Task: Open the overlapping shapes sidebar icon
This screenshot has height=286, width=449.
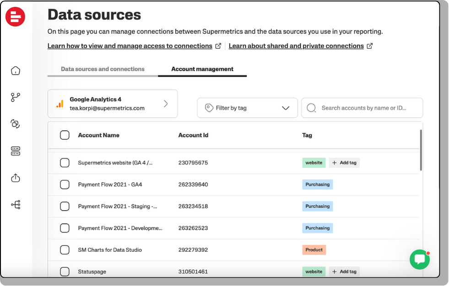Action: [16, 124]
